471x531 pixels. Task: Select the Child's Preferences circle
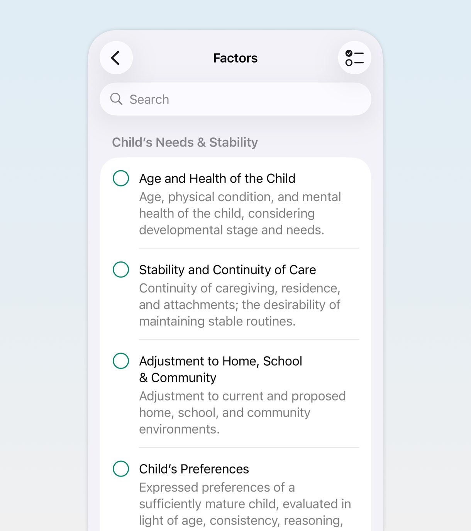point(120,469)
